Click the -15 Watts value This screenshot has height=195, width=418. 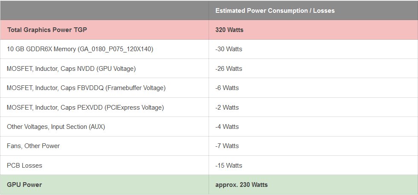click(229, 166)
